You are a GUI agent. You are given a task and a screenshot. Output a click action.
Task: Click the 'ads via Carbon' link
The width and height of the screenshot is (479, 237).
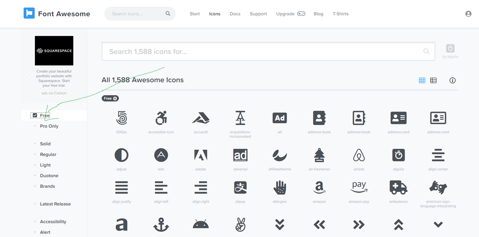coord(54,93)
